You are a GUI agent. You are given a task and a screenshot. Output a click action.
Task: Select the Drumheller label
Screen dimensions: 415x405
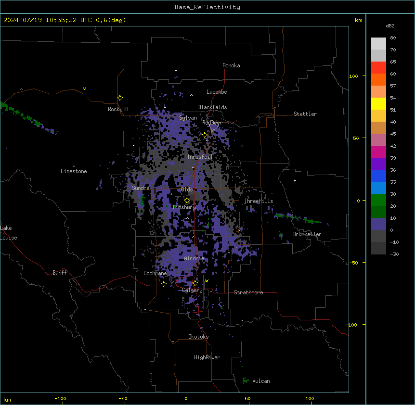coord(307,234)
